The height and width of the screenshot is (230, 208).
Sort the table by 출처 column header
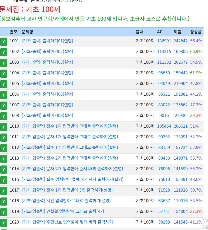coord(140,32)
